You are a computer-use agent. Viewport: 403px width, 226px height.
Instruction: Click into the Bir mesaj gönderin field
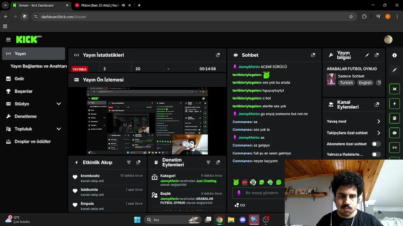262,193
